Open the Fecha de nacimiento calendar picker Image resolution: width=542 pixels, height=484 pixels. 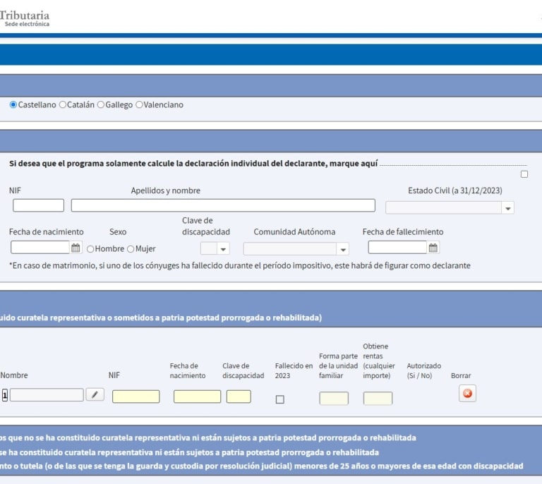tap(76, 248)
